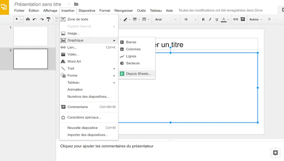
Task: Click the Explore button at bottom right
Action: coord(275,153)
